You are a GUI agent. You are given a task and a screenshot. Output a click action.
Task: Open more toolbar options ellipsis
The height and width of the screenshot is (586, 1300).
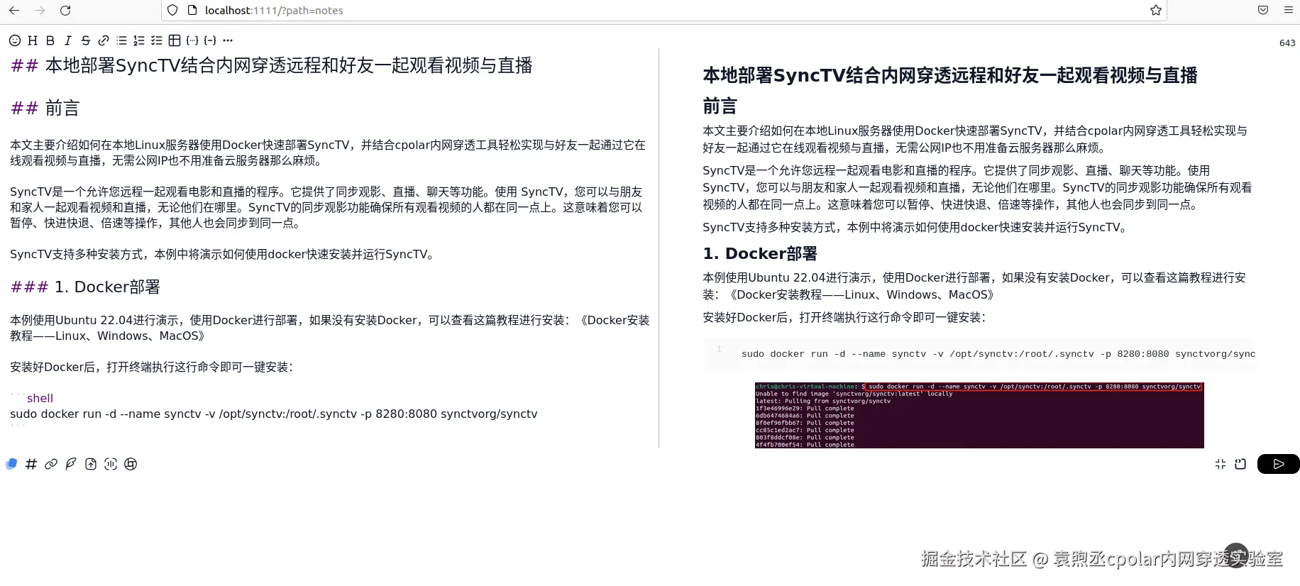[228, 40]
